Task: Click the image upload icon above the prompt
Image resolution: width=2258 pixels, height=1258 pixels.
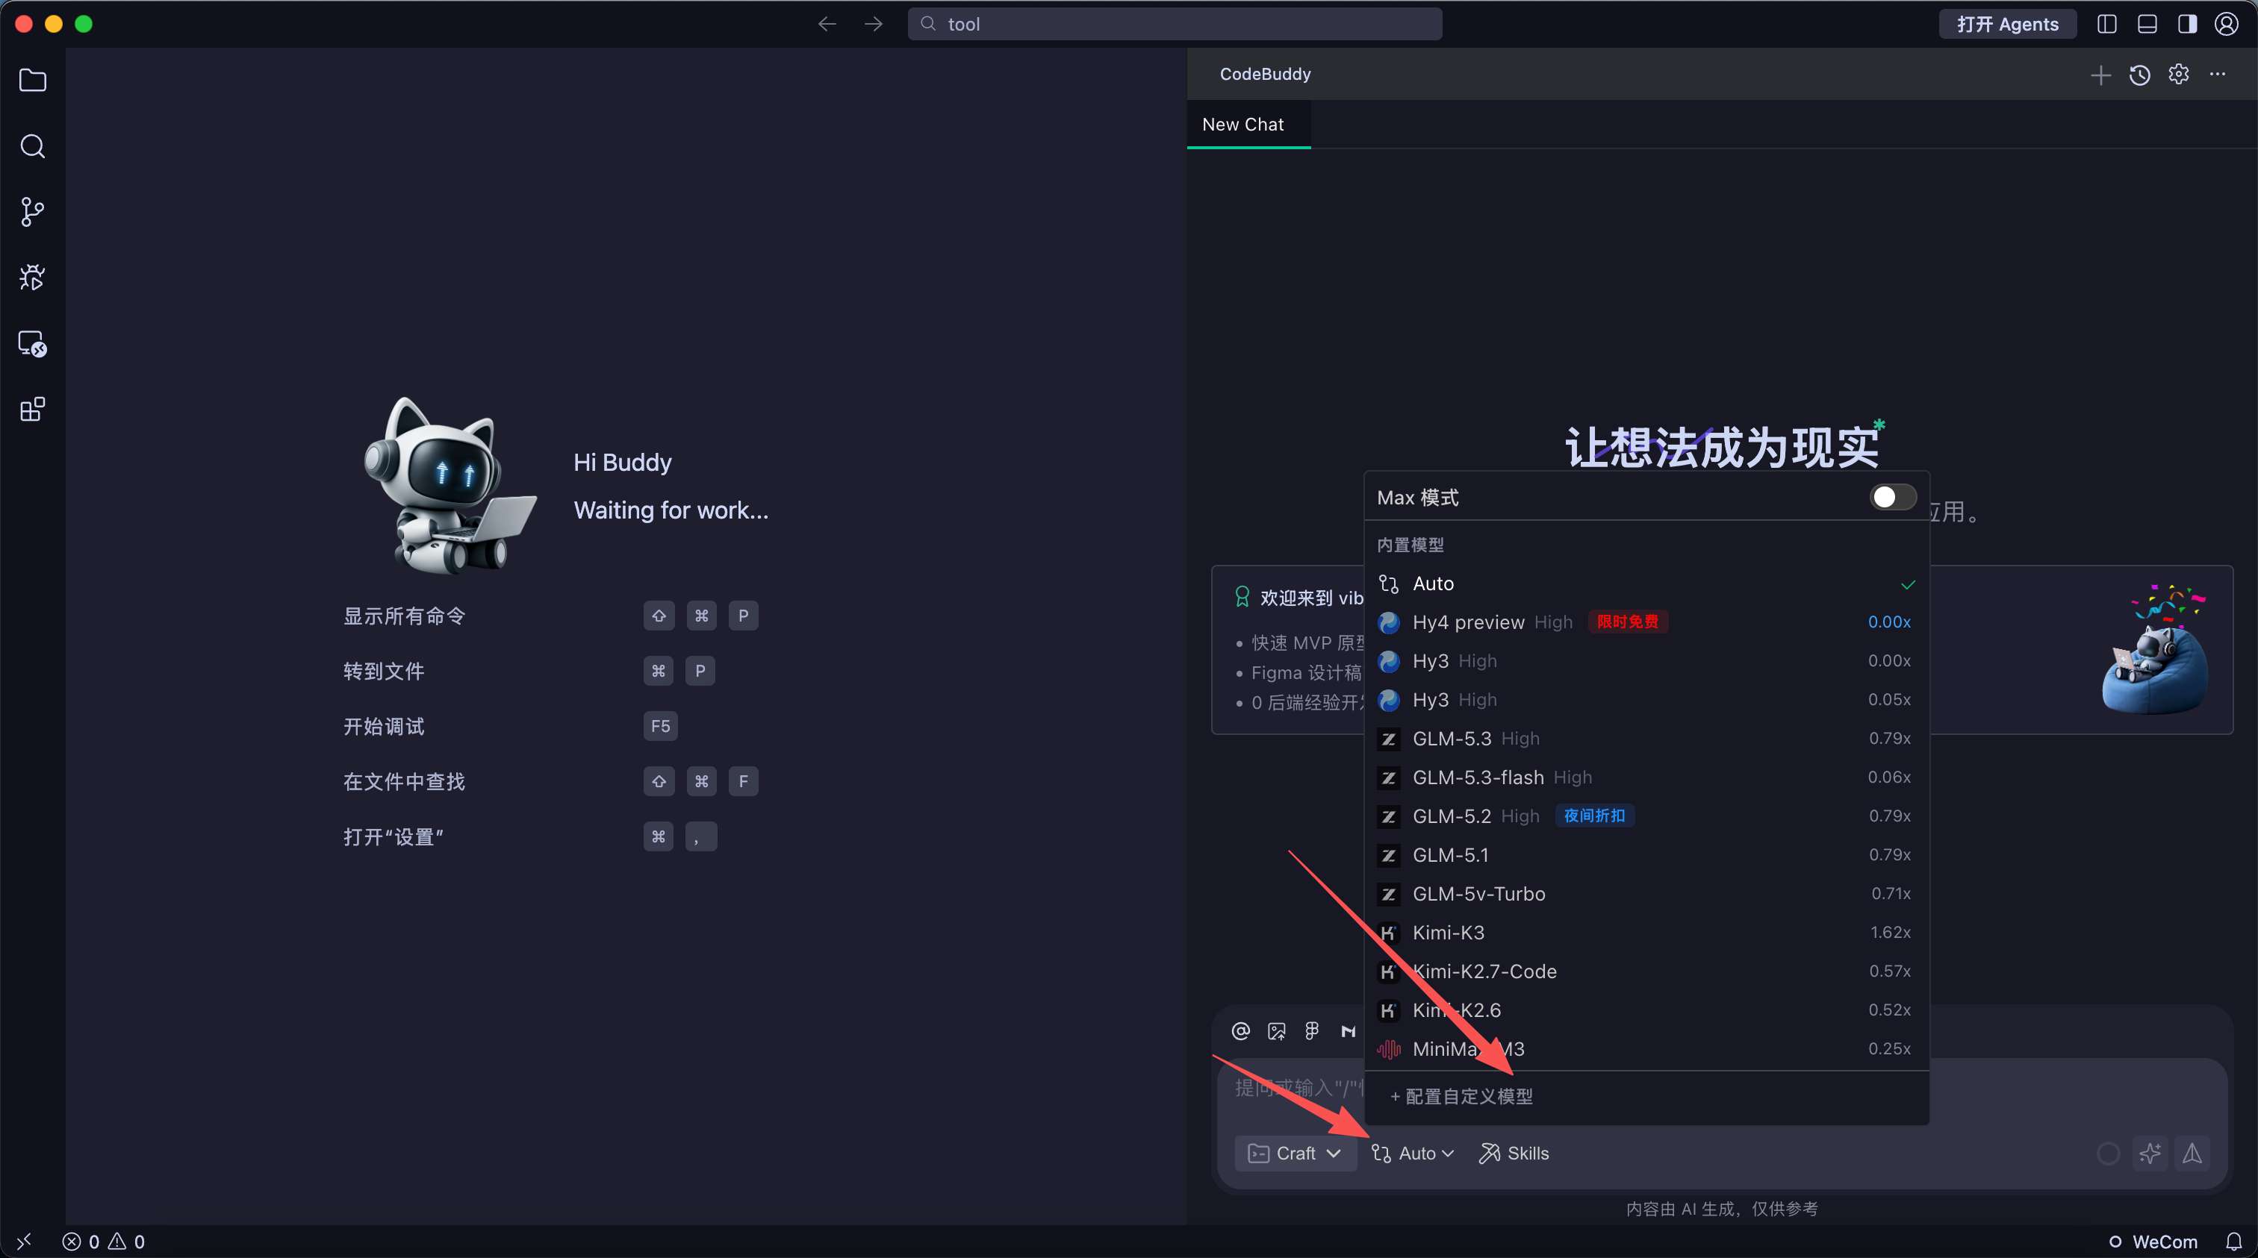Action: tap(1276, 1031)
